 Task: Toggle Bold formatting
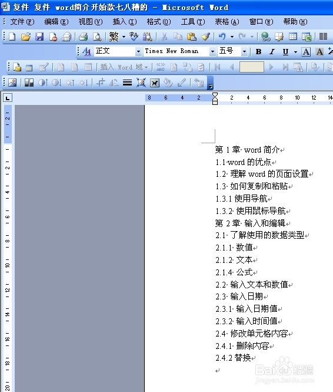[259, 52]
